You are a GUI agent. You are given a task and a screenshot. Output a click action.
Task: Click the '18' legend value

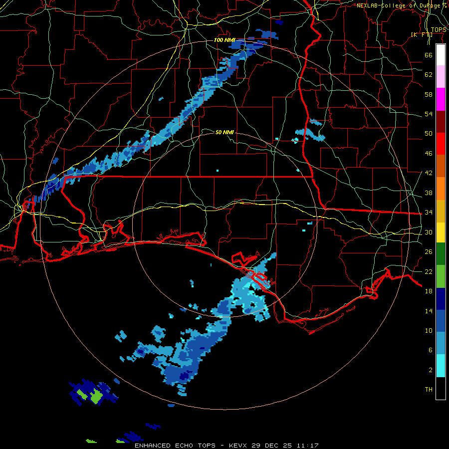pyautogui.click(x=429, y=291)
